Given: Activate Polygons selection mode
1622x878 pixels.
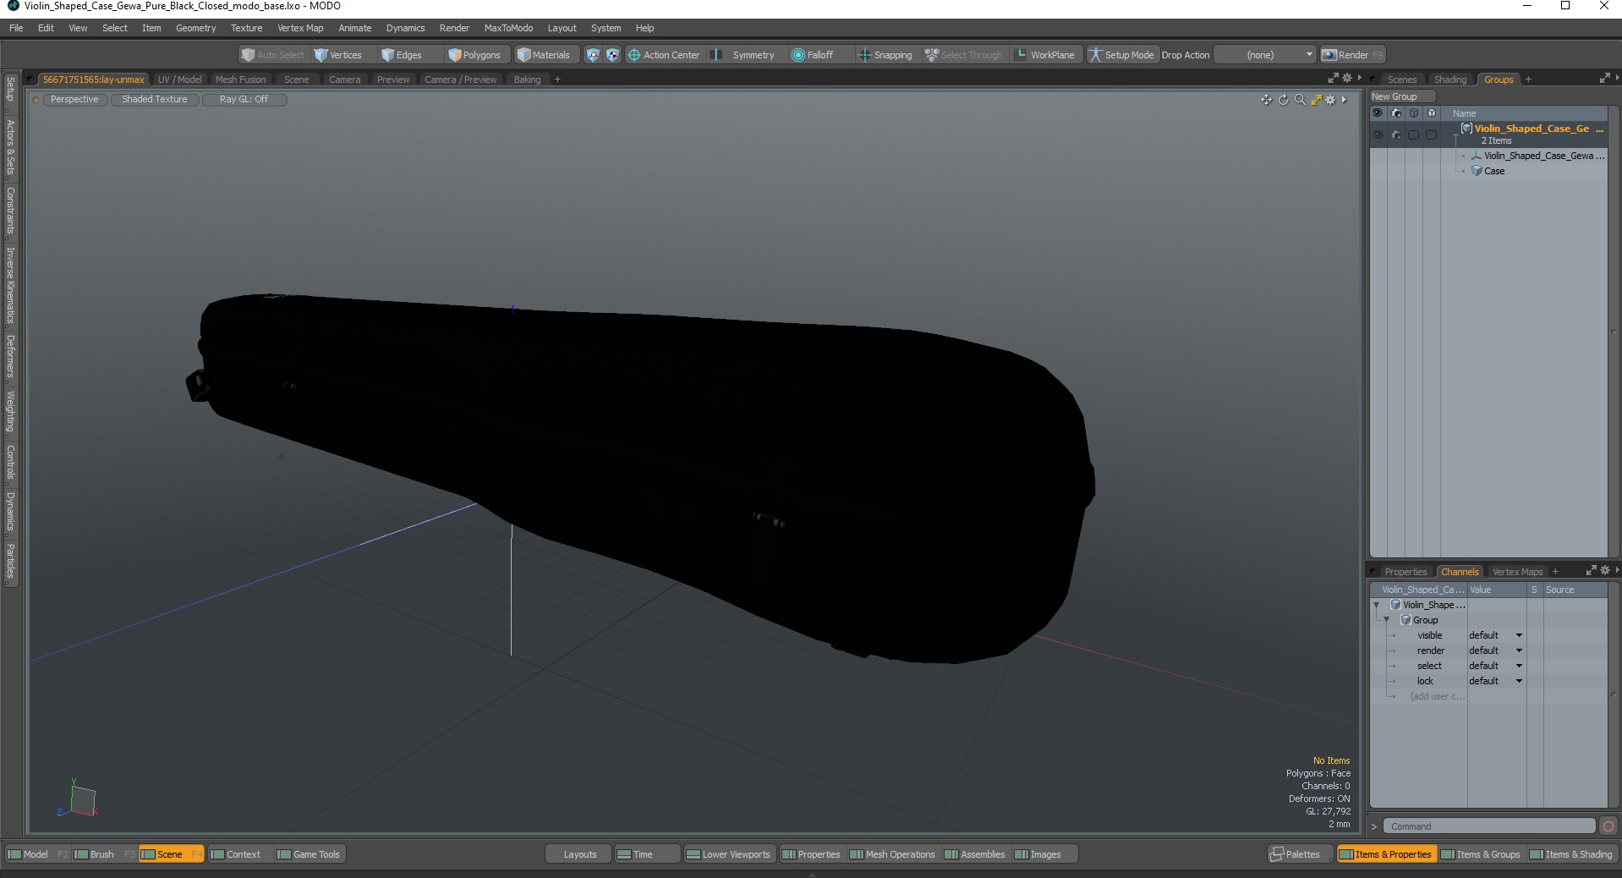Looking at the screenshot, I should tap(474, 55).
